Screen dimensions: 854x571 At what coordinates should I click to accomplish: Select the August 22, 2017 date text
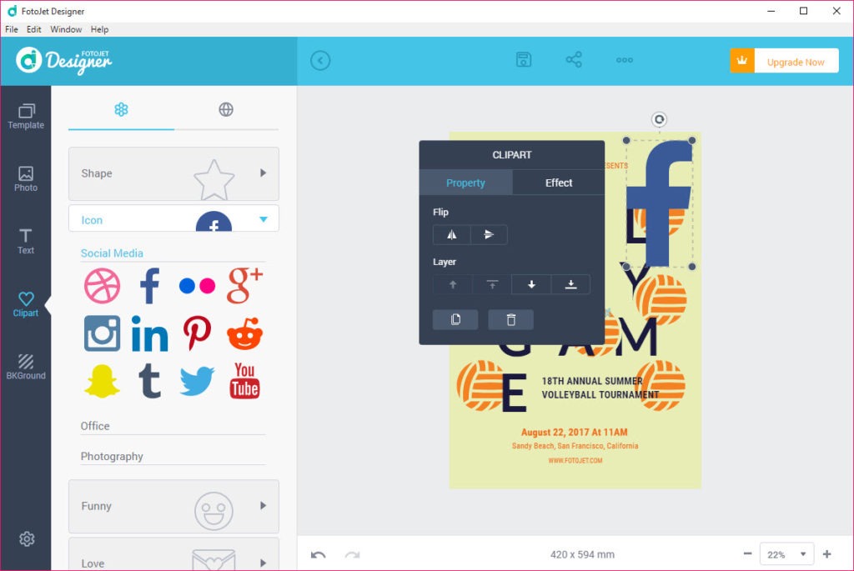click(574, 432)
